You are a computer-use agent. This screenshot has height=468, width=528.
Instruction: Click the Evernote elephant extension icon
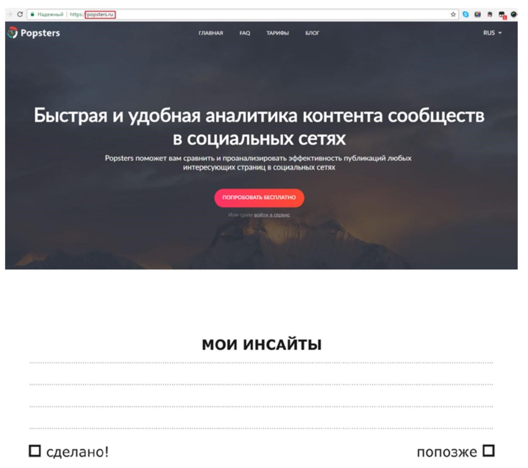pos(490,14)
